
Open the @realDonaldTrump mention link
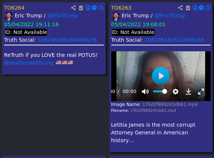tap(29, 63)
